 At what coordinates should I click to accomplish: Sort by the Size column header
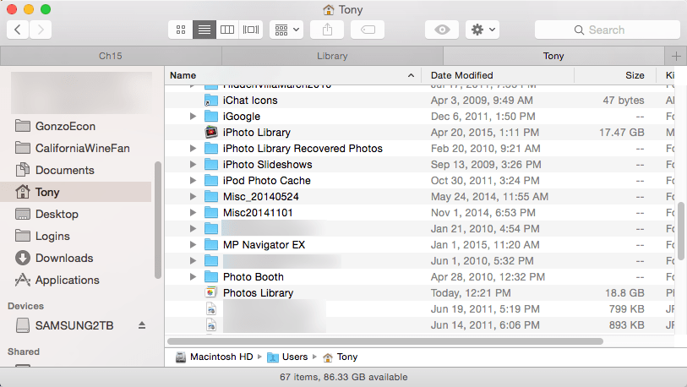tap(615, 75)
